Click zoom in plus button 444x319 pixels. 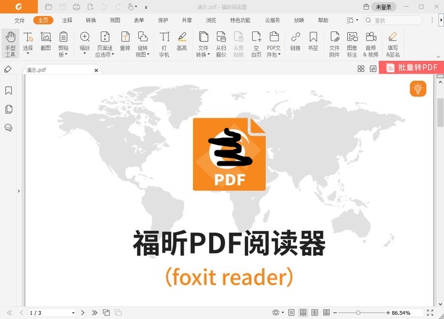pyautogui.click(x=388, y=312)
